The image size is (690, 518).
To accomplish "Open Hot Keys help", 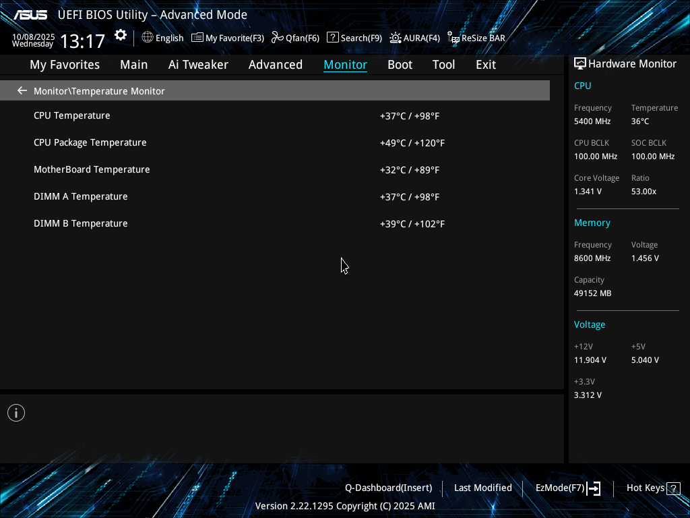I will coord(652,488).
